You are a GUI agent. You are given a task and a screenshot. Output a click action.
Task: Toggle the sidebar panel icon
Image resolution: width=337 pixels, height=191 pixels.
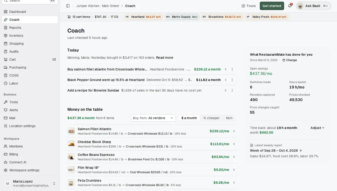(68, 6)
